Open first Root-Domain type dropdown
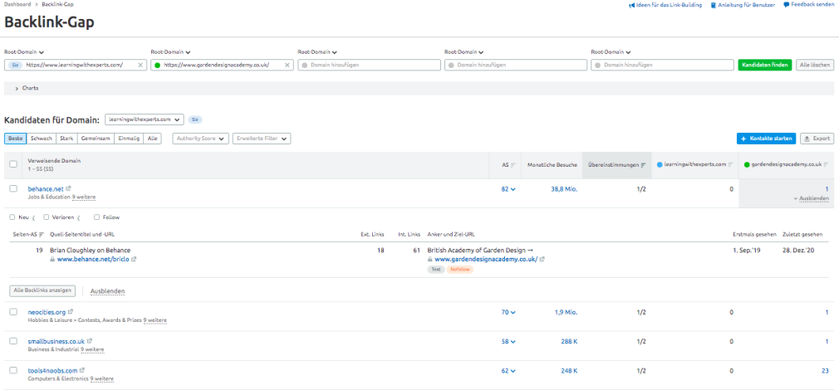This screenshot has height=390, width=839. pos(24,52)
